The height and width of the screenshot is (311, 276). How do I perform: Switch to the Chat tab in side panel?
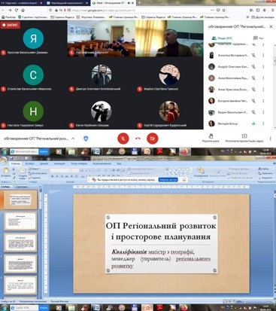(x=259, y=38)
